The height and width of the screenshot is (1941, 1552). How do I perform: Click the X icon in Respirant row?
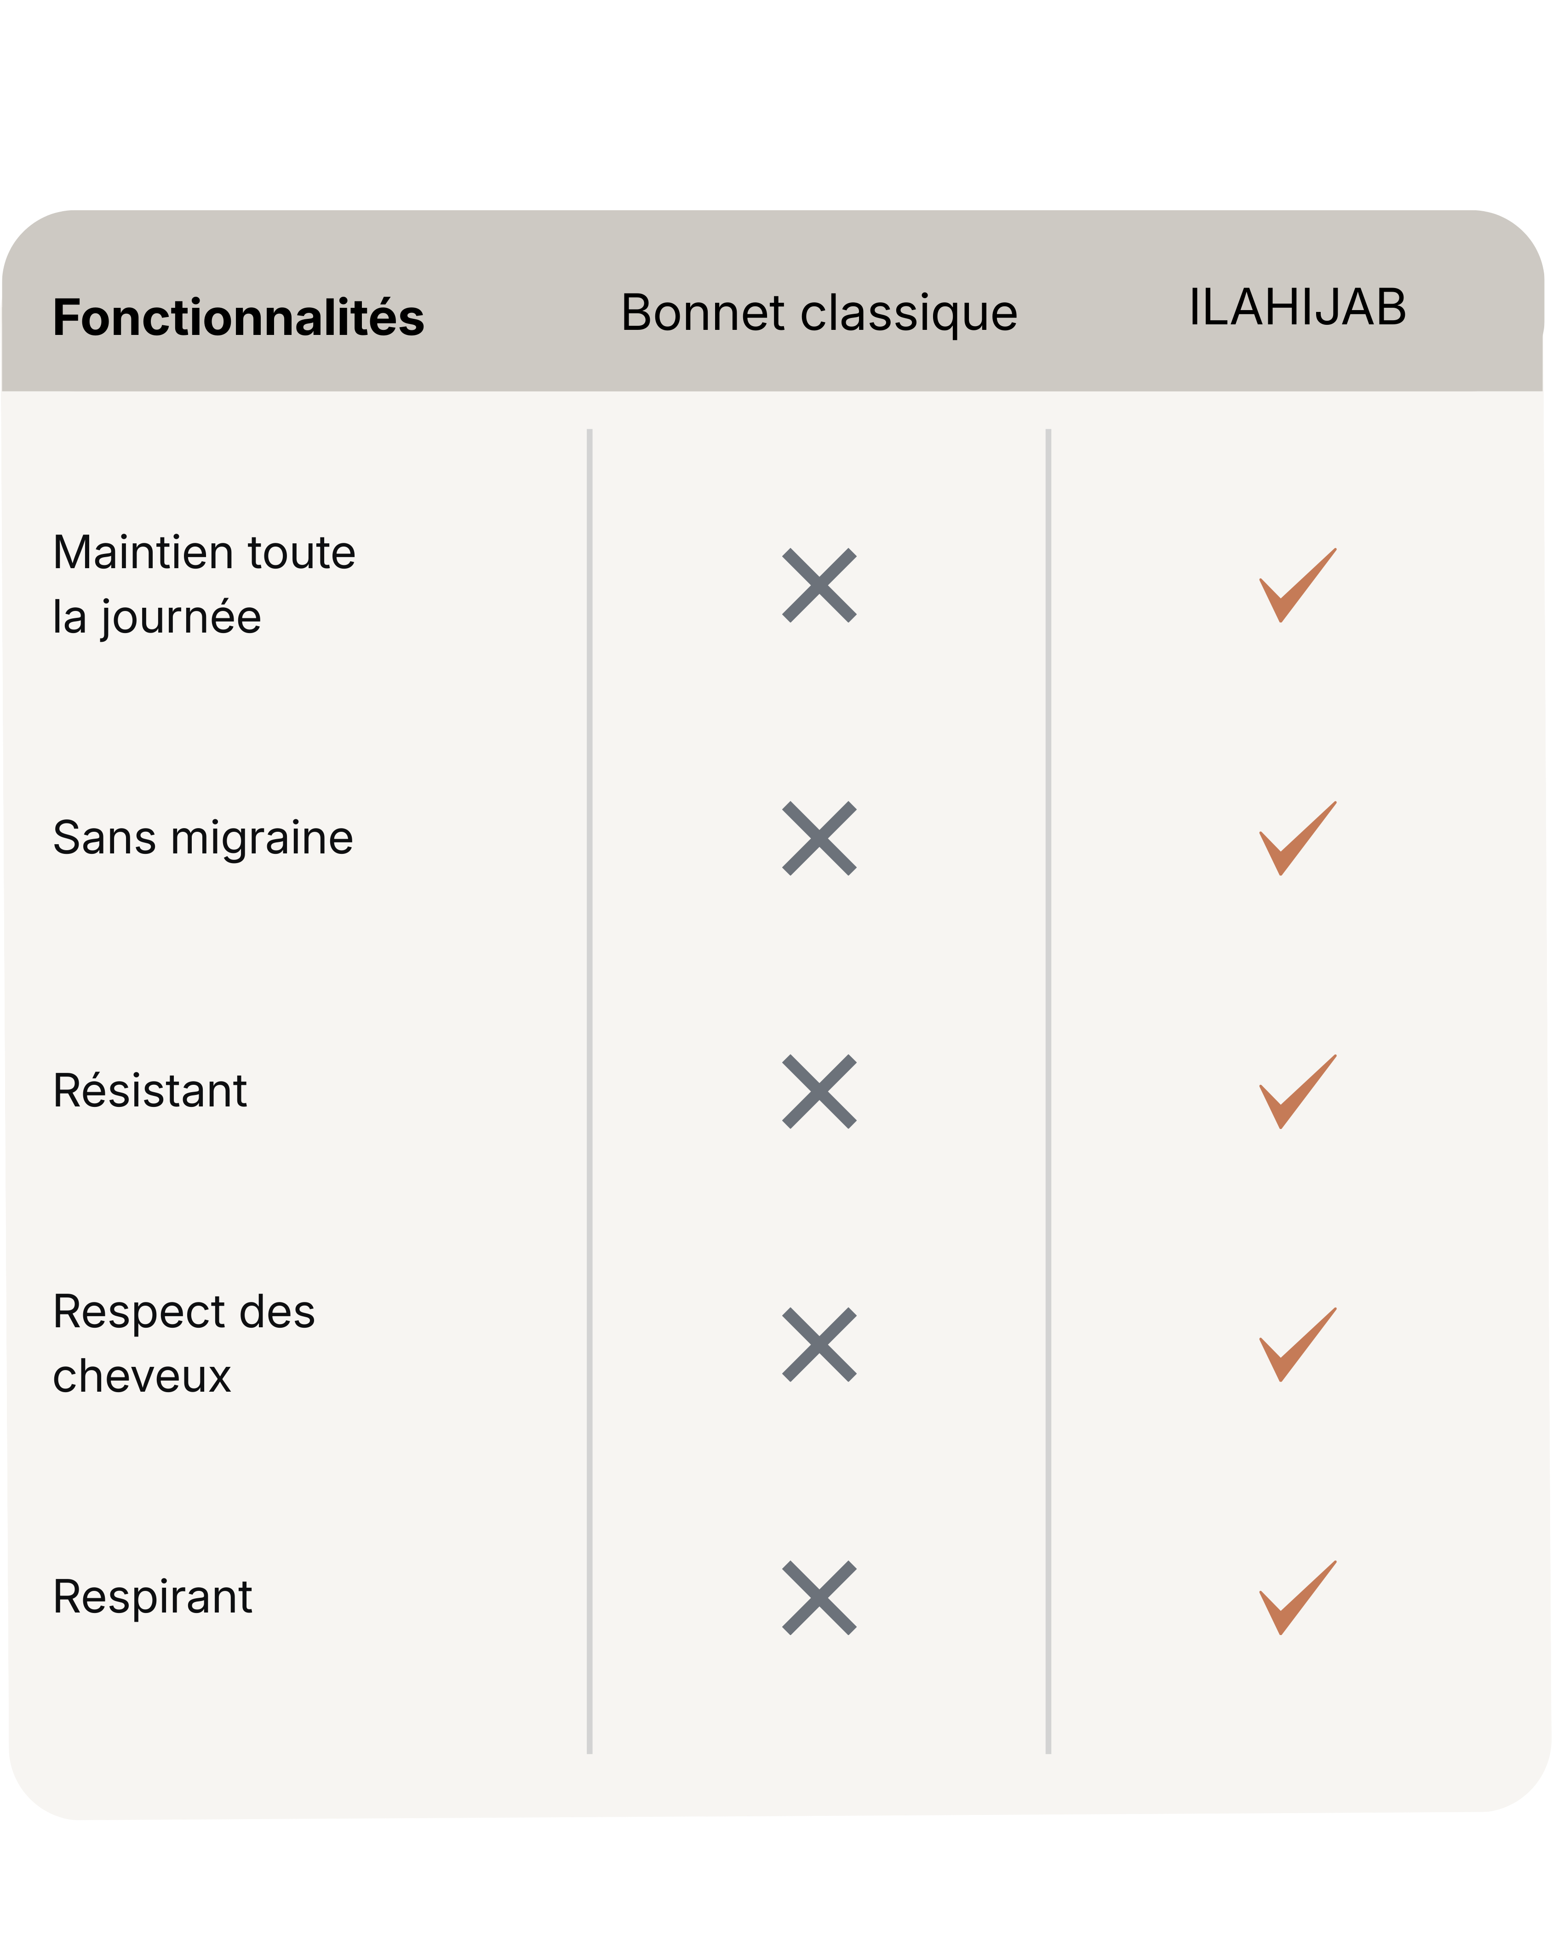(x=819, y=1597)
